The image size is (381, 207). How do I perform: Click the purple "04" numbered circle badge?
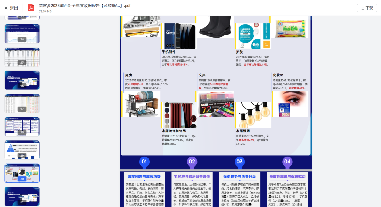[287, 161]
